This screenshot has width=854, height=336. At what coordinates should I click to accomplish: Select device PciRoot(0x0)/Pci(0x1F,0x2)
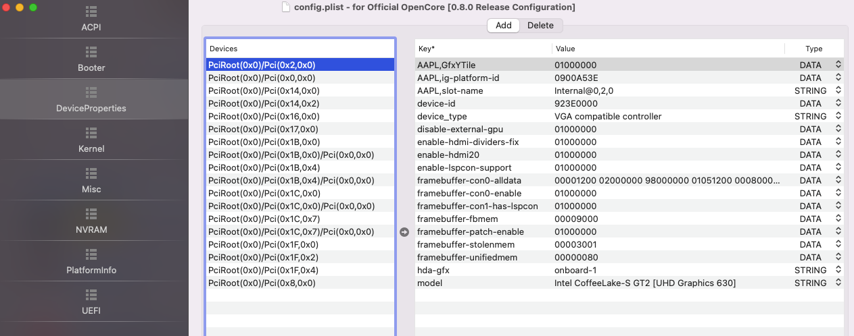coord(264,257)
